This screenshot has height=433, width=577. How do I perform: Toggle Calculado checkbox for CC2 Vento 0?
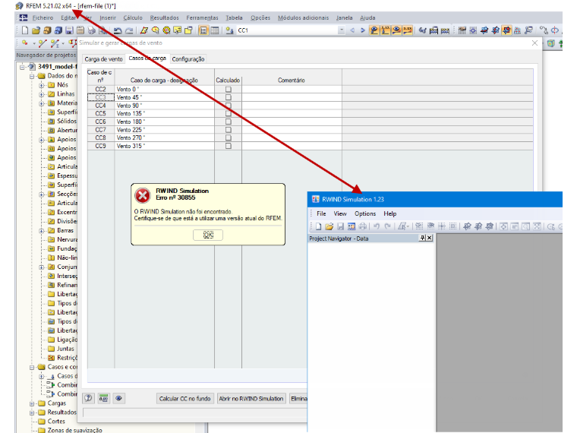(229, 89)
